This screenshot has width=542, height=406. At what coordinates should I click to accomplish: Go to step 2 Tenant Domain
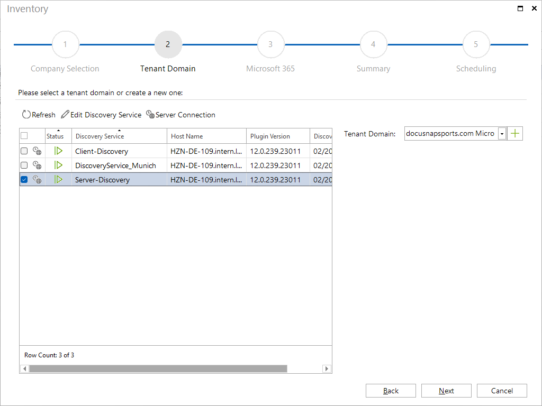tap(168, 44)
